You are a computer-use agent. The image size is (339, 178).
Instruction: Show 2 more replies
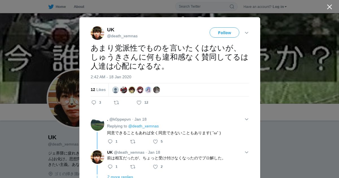(x=120, y=177)
